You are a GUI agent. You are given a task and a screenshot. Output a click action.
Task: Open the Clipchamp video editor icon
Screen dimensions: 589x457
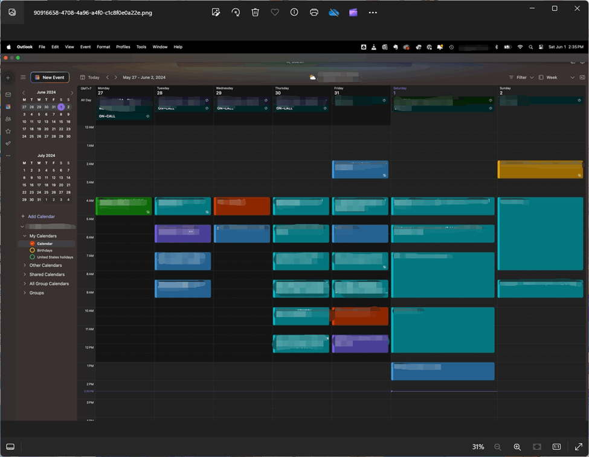pos(353,13)
